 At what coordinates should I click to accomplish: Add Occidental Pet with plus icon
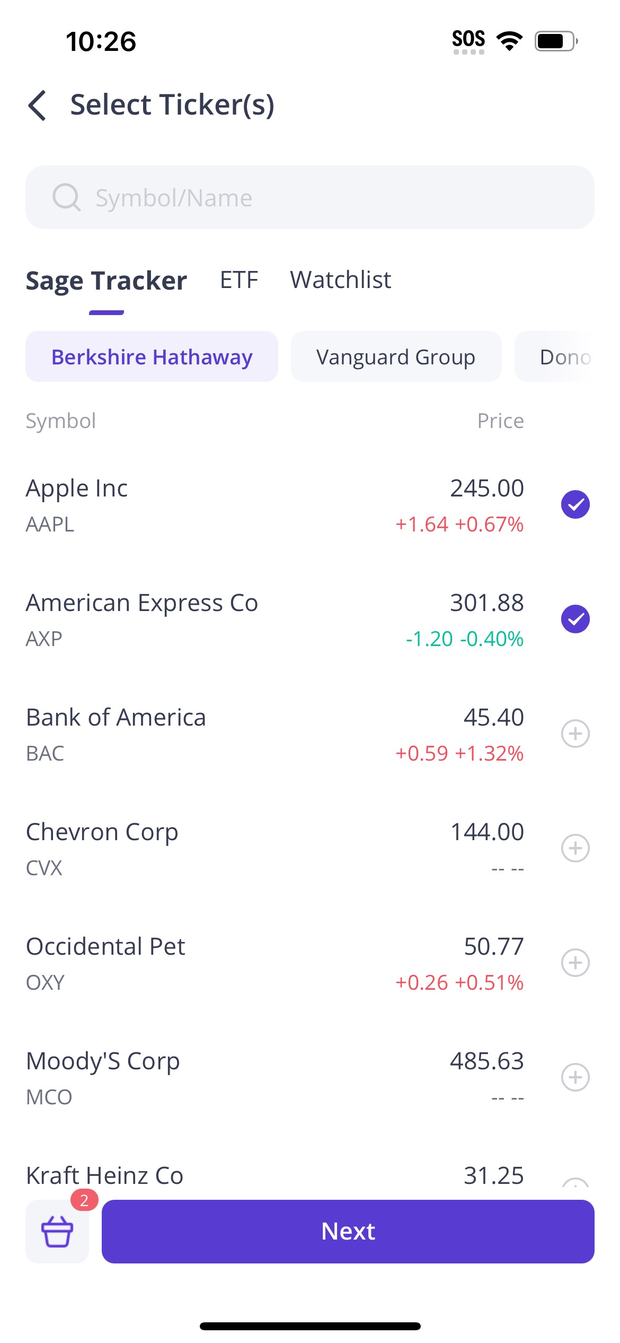(575, 963)
